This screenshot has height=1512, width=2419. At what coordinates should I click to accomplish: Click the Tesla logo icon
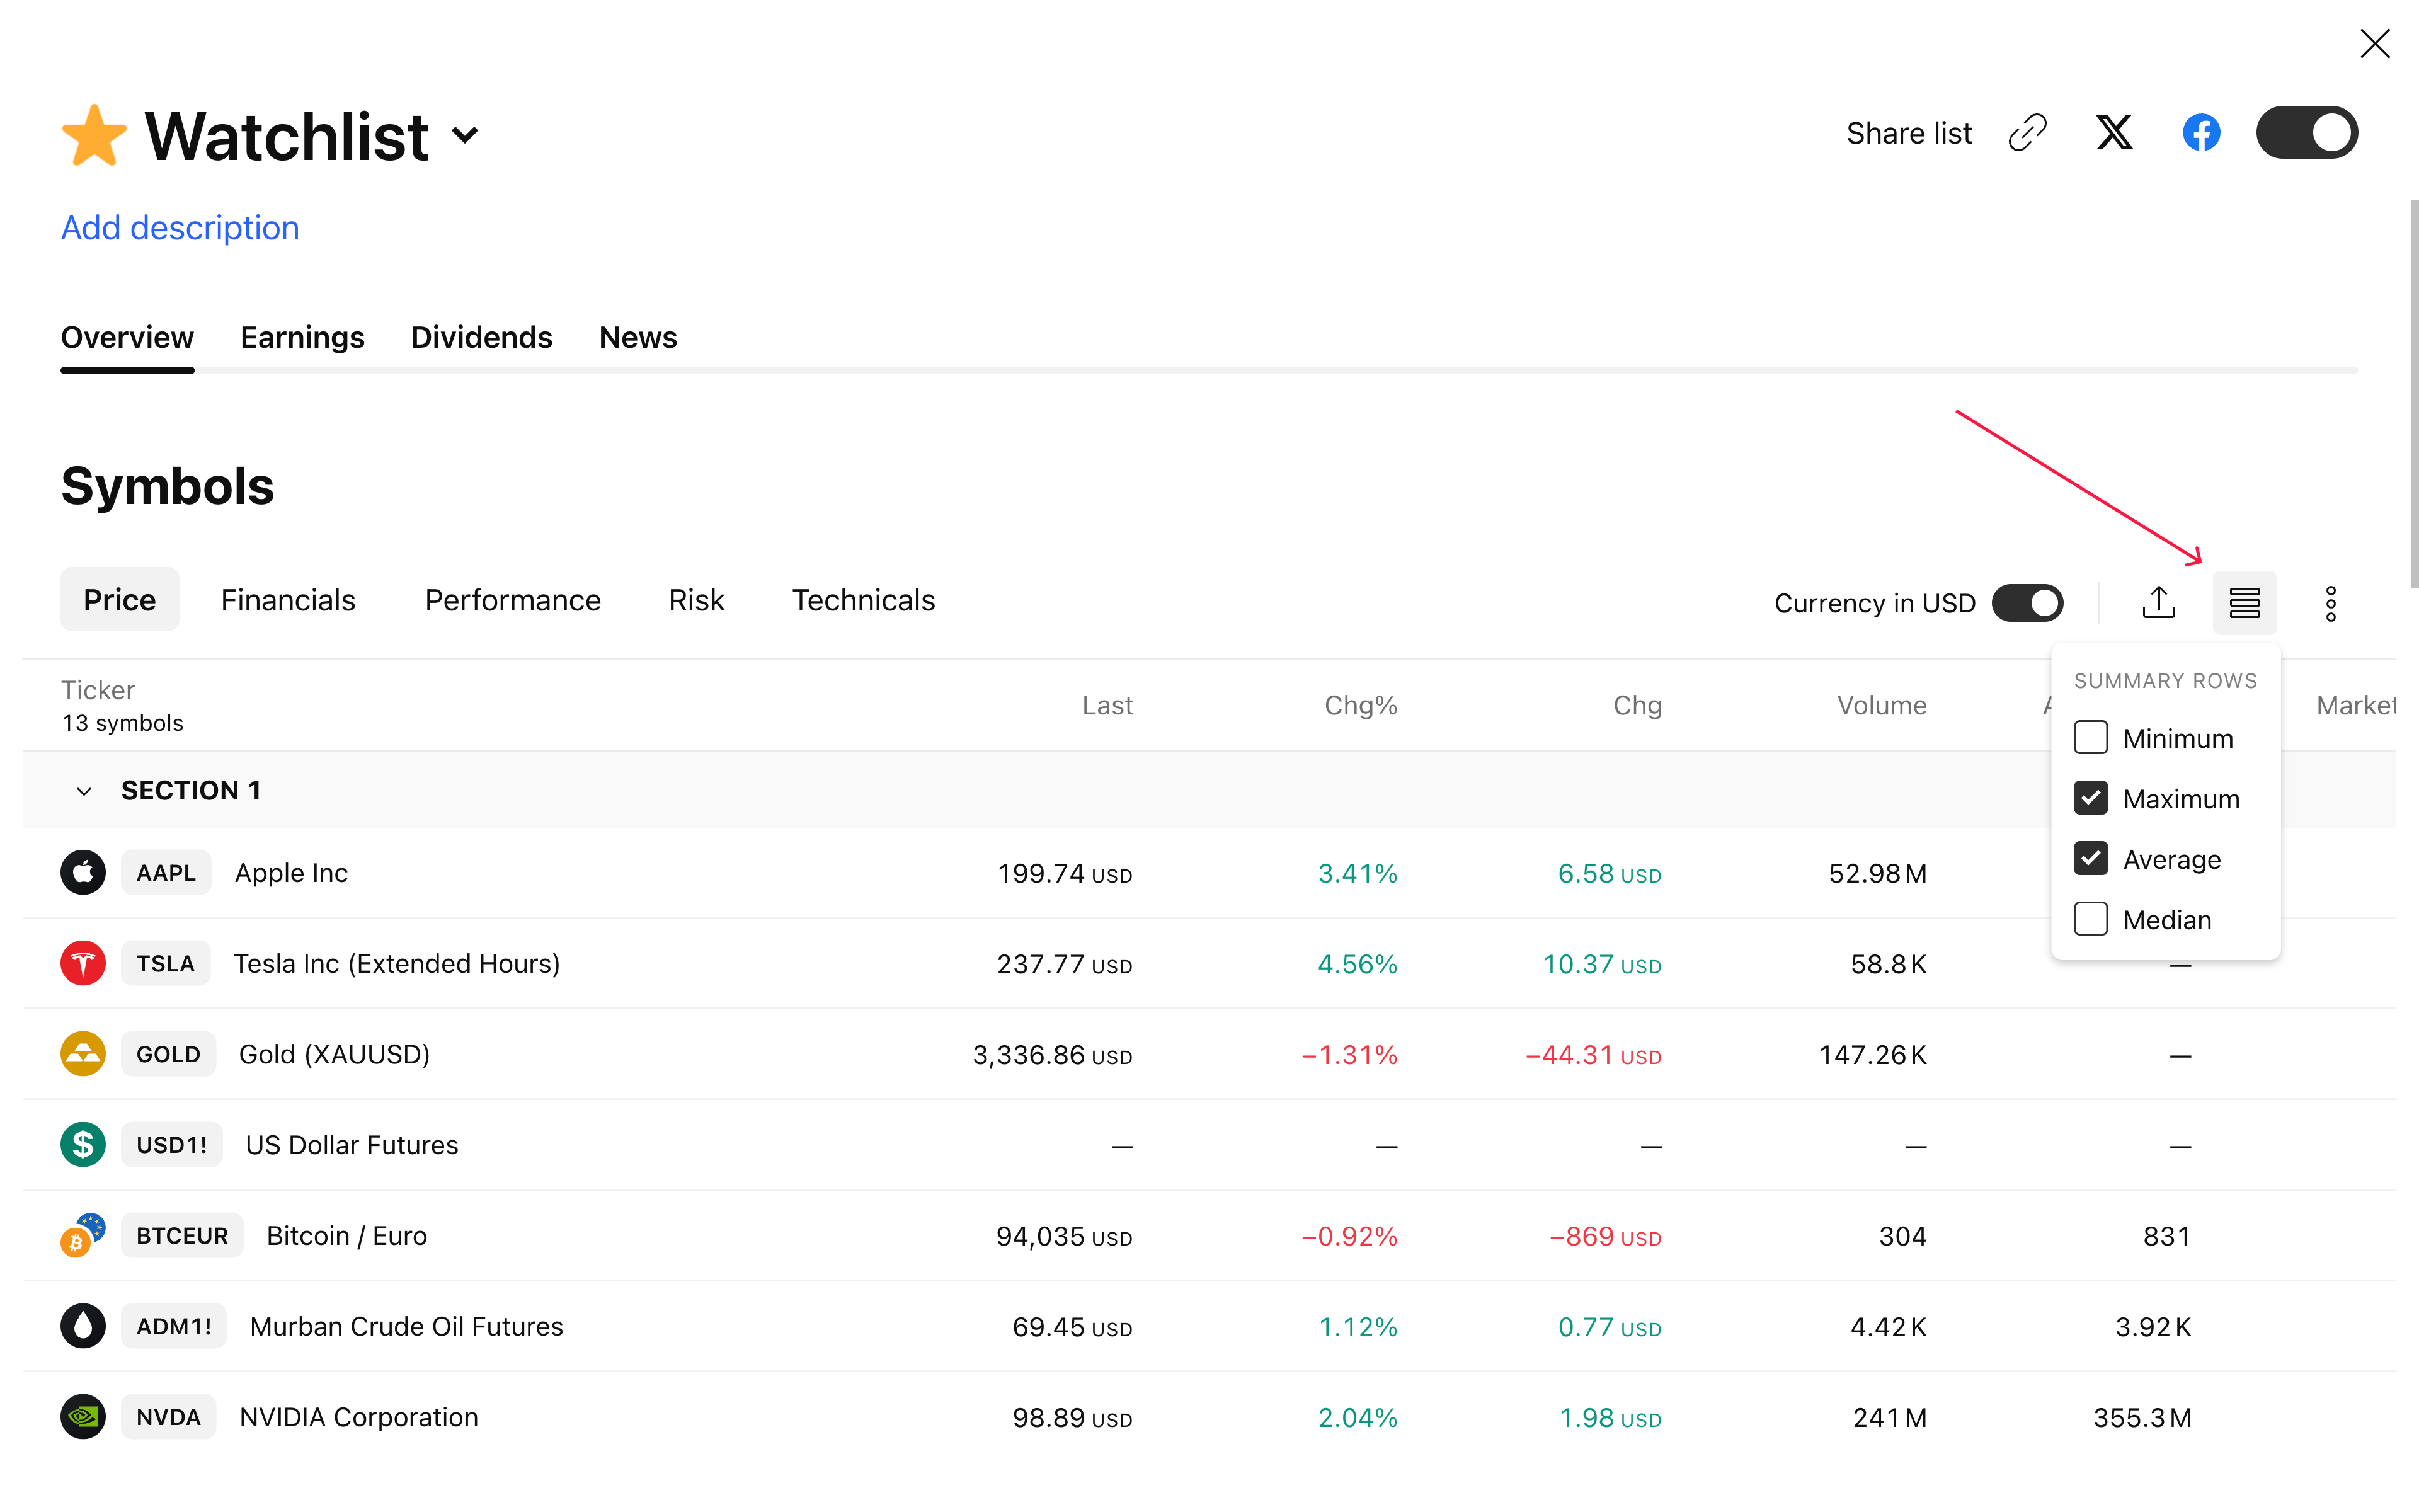(83, 963)
